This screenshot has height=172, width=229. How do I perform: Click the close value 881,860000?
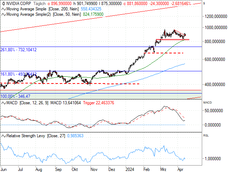[137, 4]
